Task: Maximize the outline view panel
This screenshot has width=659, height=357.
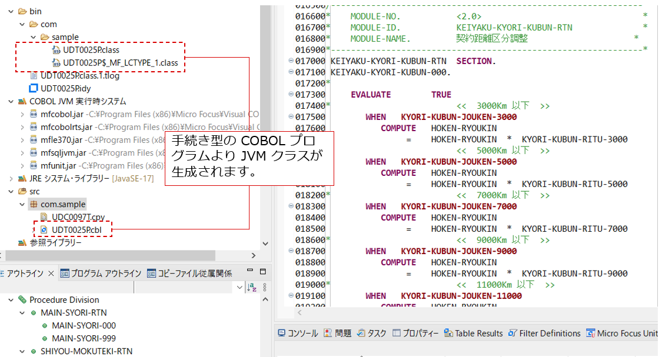Action: [263, 272]
